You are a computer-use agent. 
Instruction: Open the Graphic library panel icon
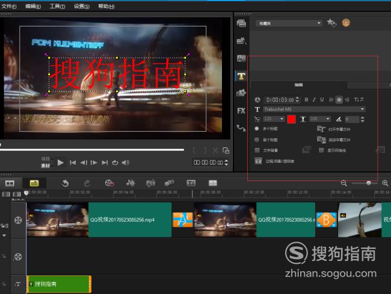(x=241, y=93)
